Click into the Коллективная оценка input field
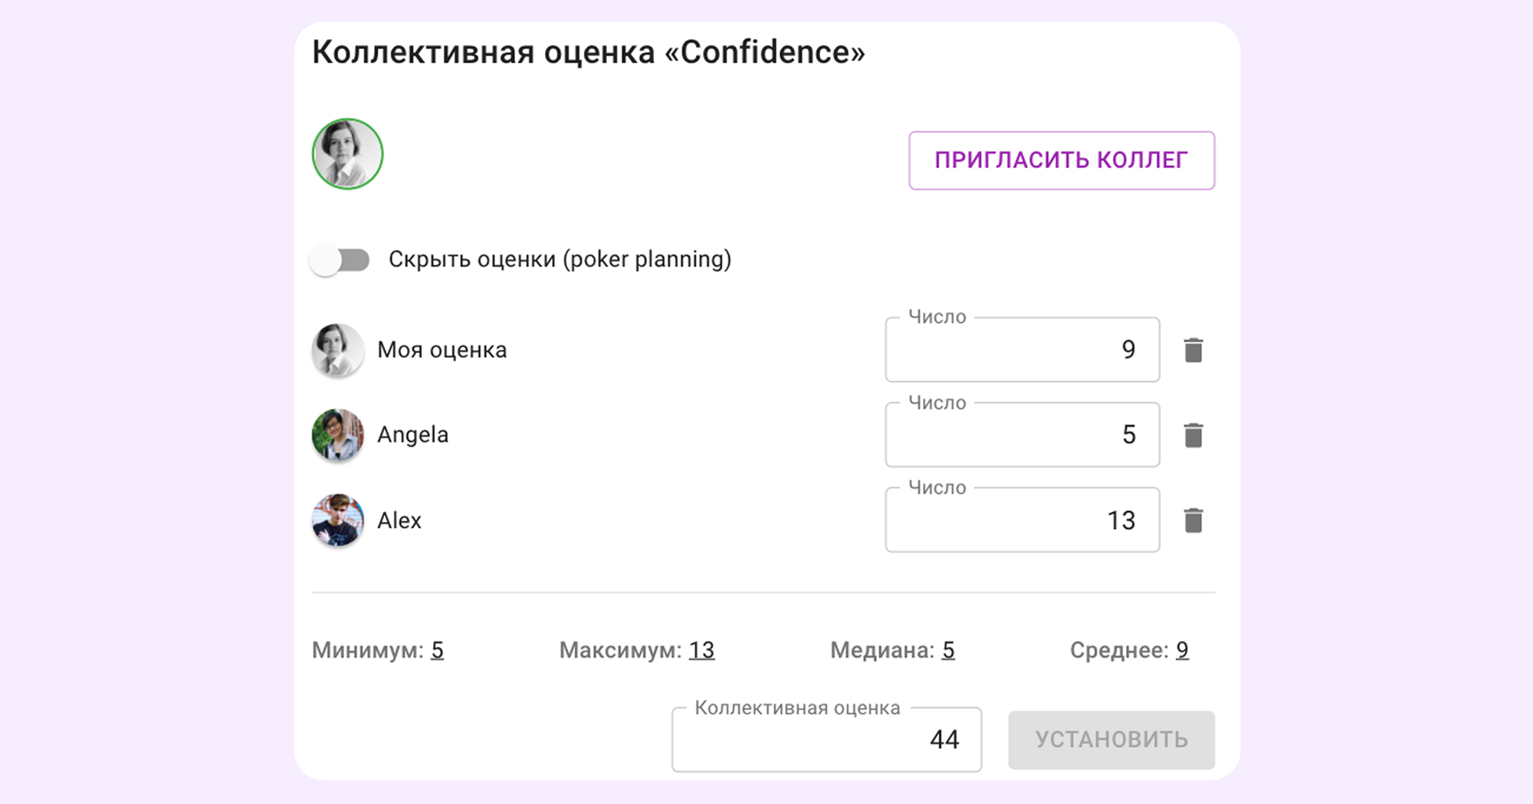The width and height of the screenshot is (1533, 804). [826, 740]
